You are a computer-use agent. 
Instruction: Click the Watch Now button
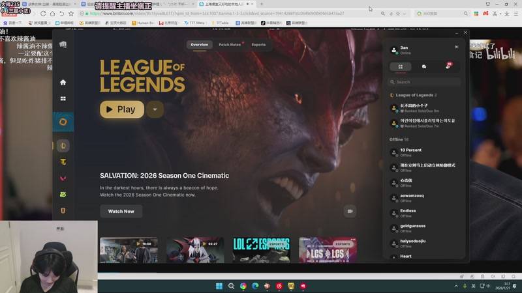coord(121,211)
